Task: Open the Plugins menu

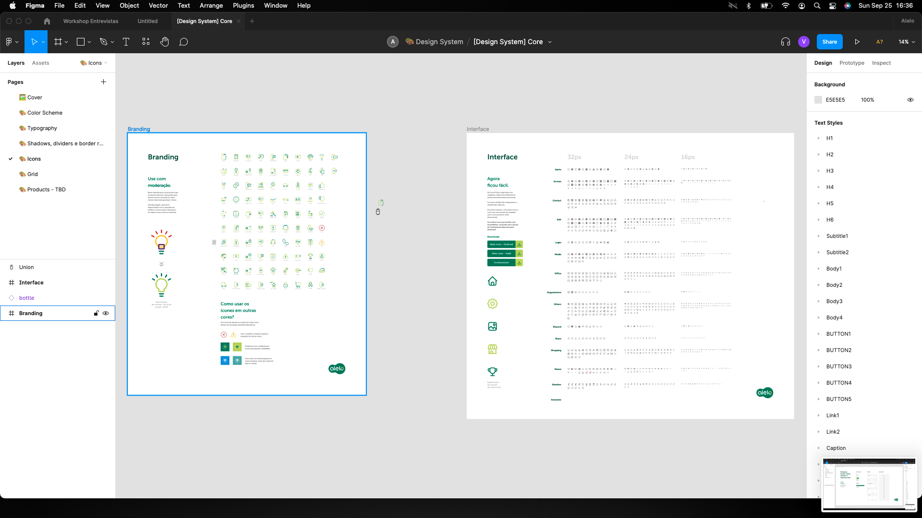Action: (x=243, y=6)
